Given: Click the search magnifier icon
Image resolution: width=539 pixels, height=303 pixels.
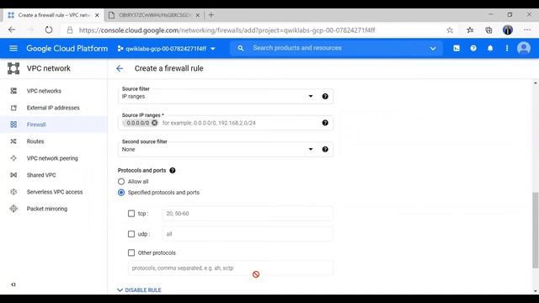Looking at the screenshot, I should pyautogui.click(x=241, y=49).
